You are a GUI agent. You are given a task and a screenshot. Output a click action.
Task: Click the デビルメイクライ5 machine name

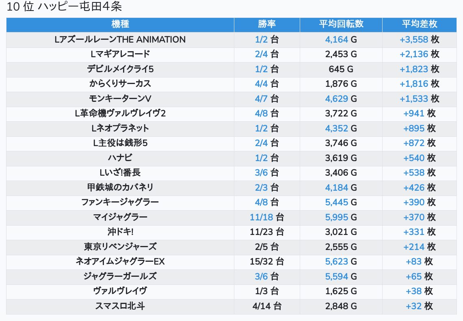[x=120, y=69]
